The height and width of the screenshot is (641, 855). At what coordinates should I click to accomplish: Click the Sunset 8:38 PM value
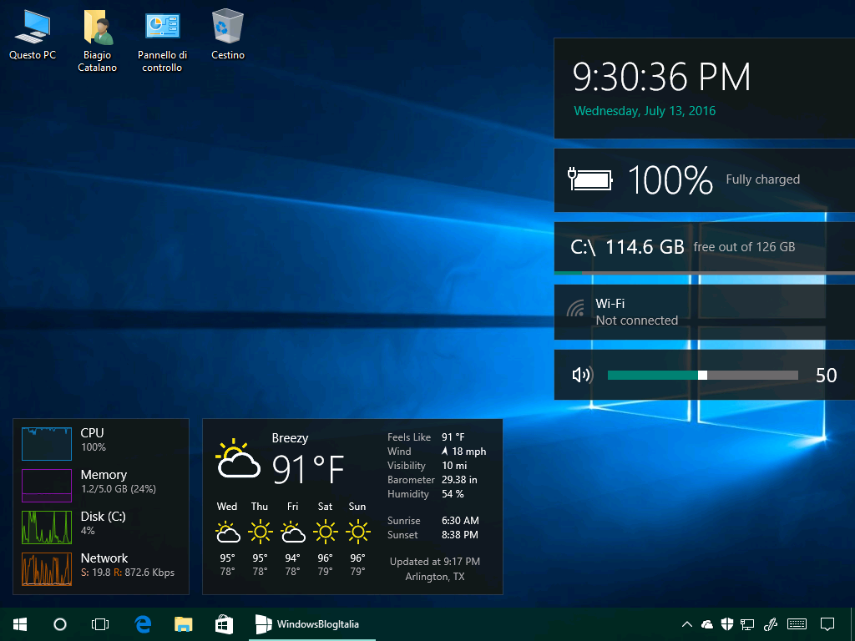click(460, 535)
